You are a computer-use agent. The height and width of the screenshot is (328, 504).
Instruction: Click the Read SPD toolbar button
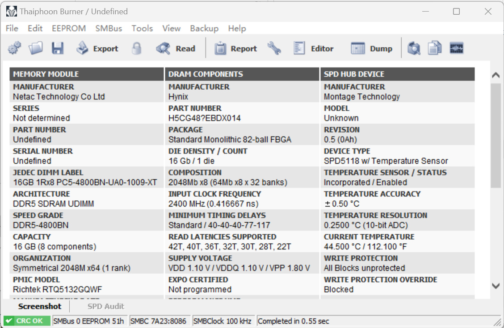click(x=176, y=49)
